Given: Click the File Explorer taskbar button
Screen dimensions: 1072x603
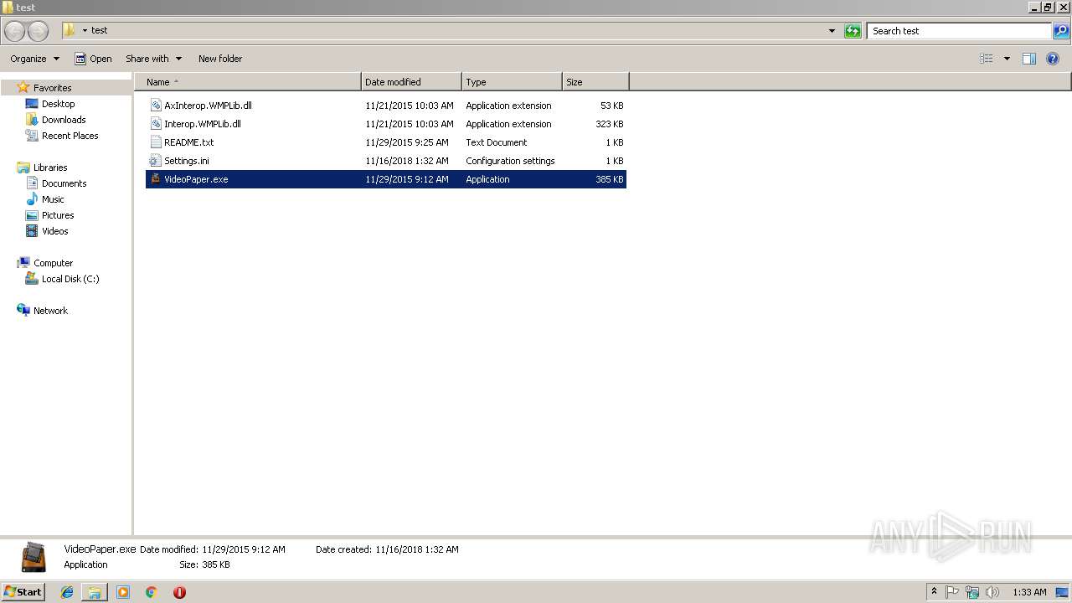Looking at the screenshot, I should click(95, 592).
